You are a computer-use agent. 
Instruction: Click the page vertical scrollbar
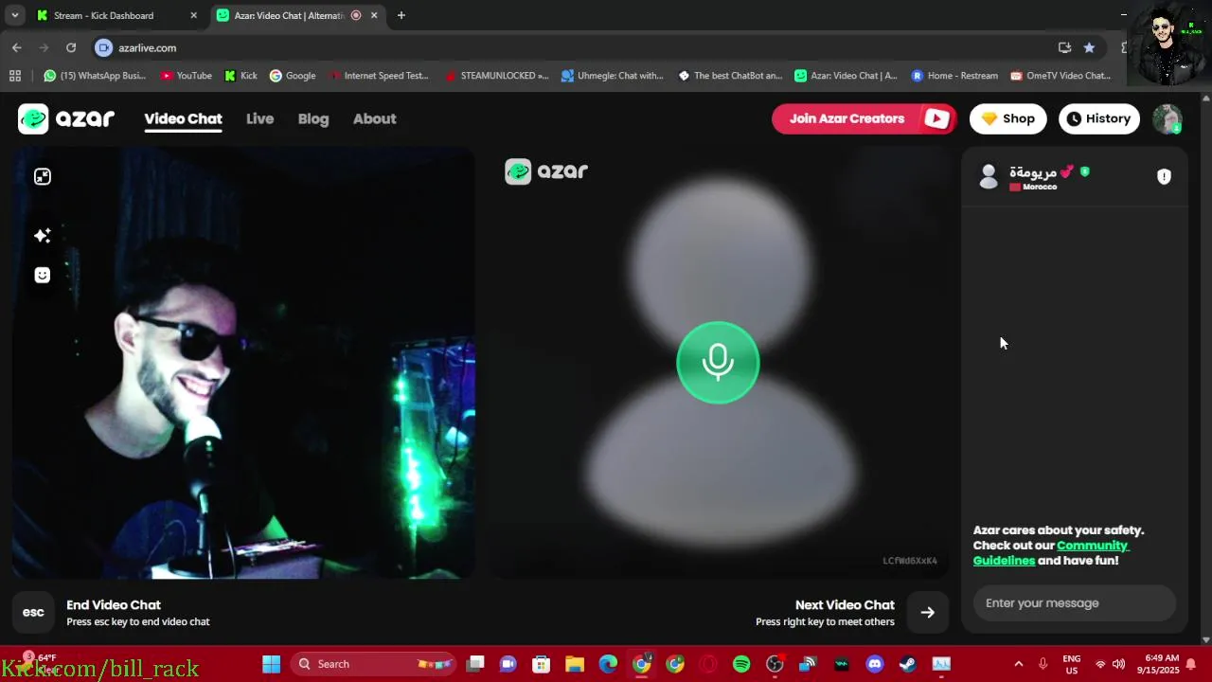[1205, 369]
